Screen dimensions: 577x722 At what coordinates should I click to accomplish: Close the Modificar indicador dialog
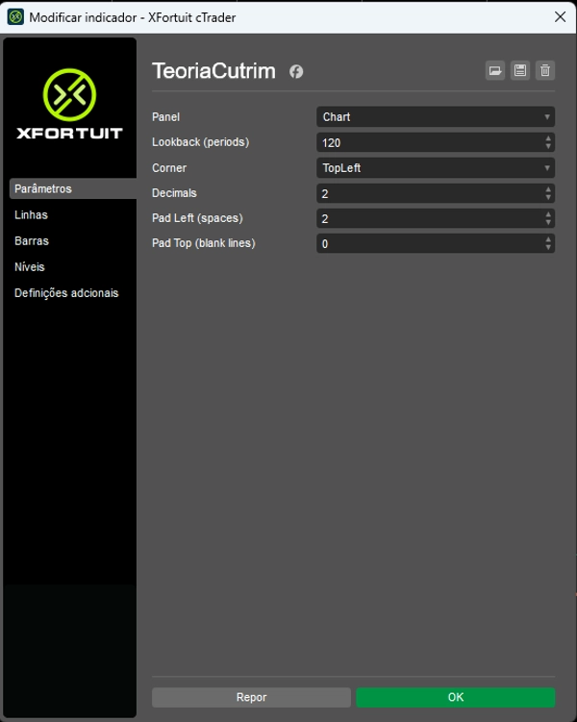[x=560, y=17]
